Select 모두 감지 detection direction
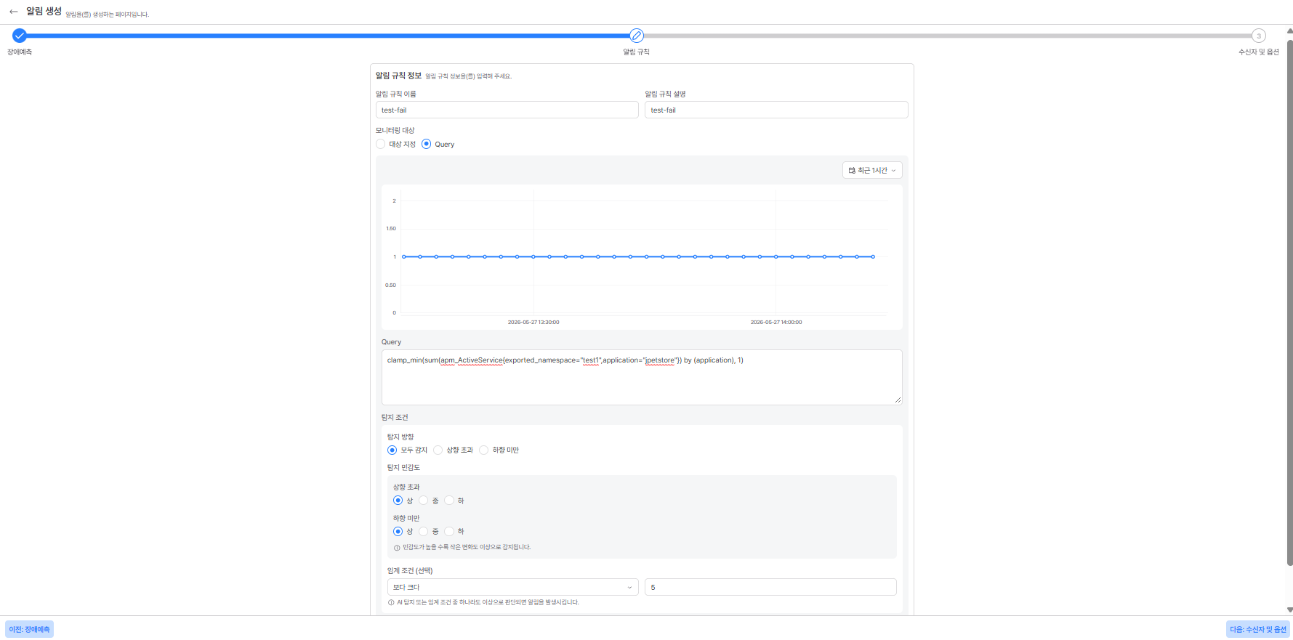The image size is (1293, 640). [x=392, y=450]
